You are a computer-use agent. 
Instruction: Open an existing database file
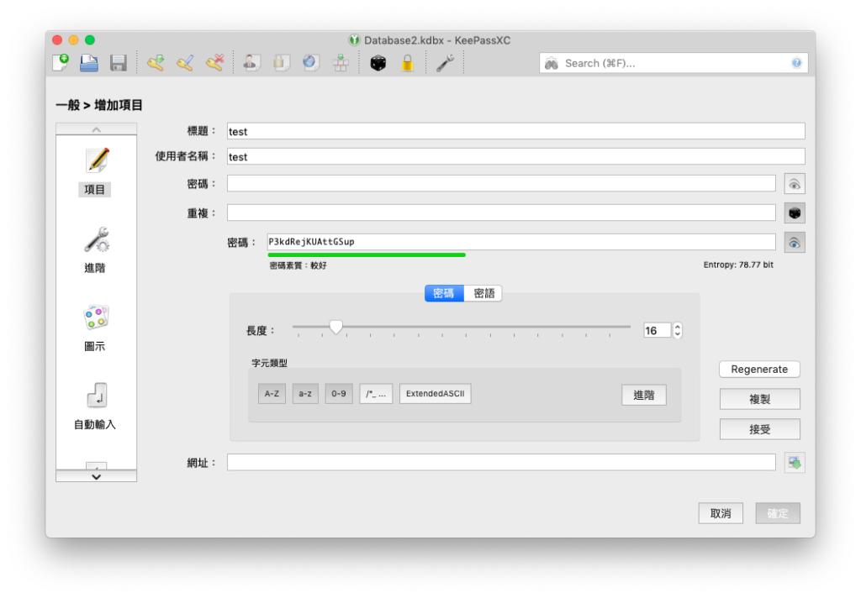tap(89, 62)
